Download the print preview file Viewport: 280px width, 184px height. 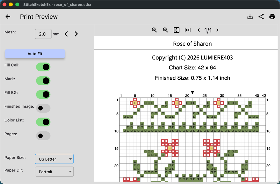pos(250,17)
